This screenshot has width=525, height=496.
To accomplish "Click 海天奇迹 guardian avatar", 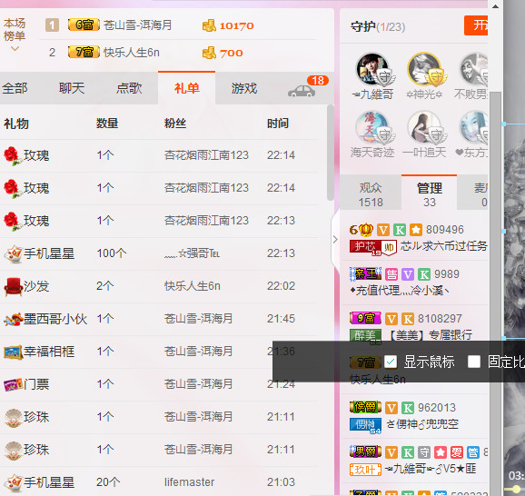I will click(372, 128).
